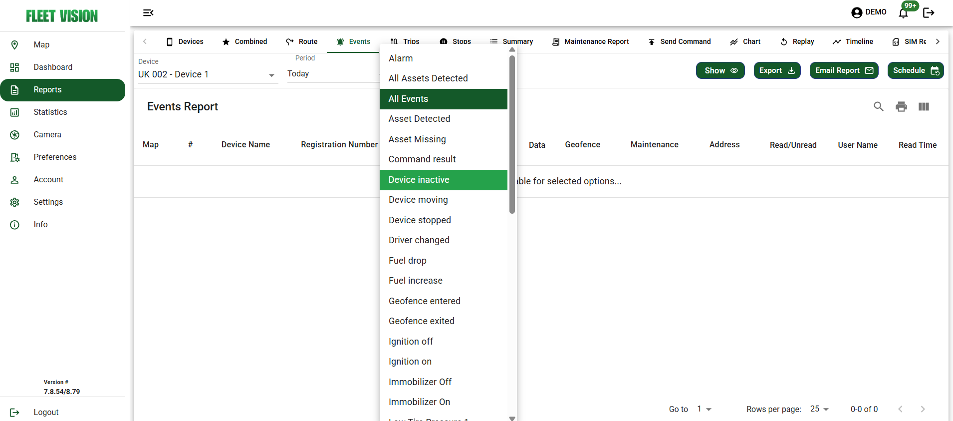Open the column view icon
Viewport: 953px width, 421px height.
pos(924,106)
